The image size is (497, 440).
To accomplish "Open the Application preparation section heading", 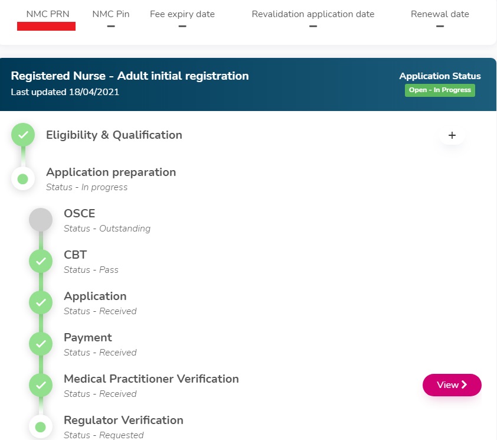I will 111,172.
